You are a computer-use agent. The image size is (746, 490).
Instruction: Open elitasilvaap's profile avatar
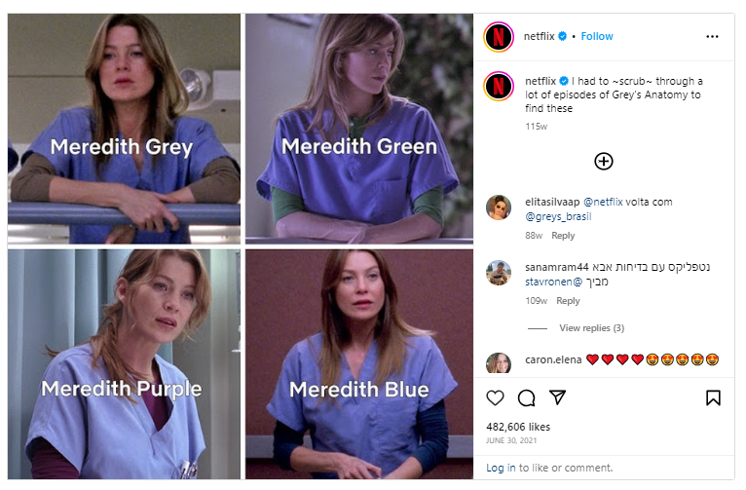click(498, 207)
